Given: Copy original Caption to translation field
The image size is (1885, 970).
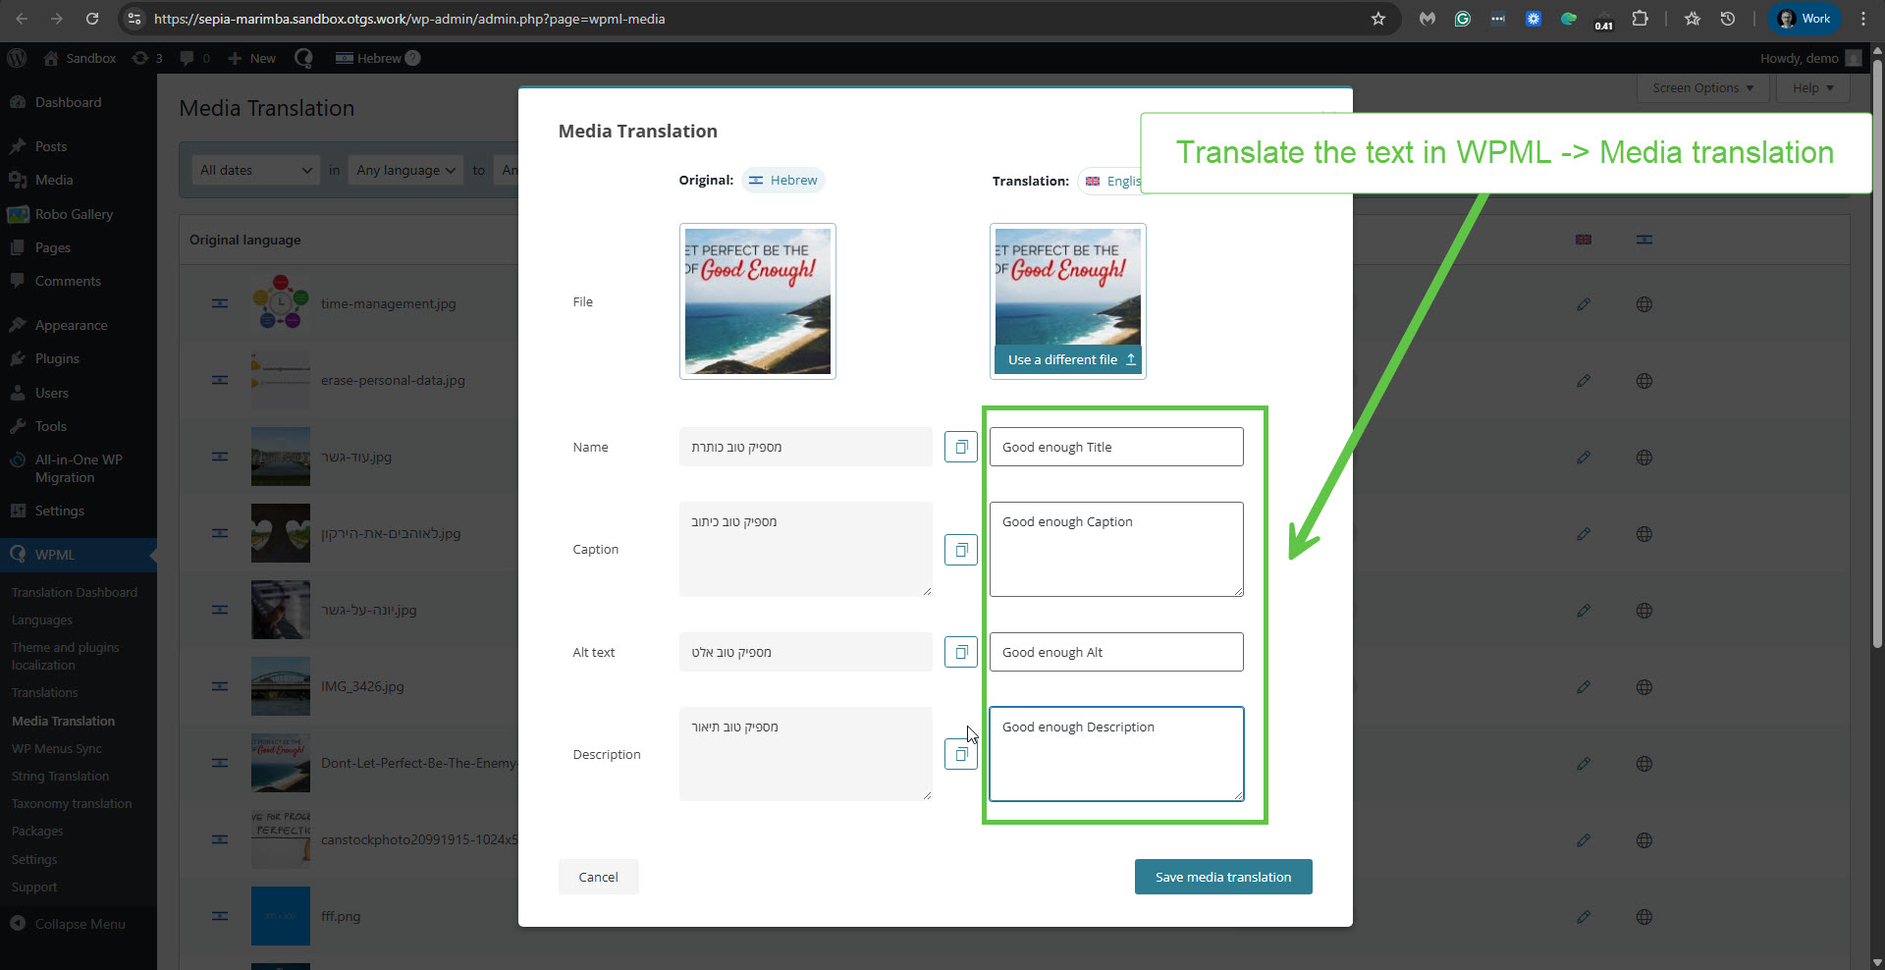Looking at the screenshot, I should coord(961,550).
